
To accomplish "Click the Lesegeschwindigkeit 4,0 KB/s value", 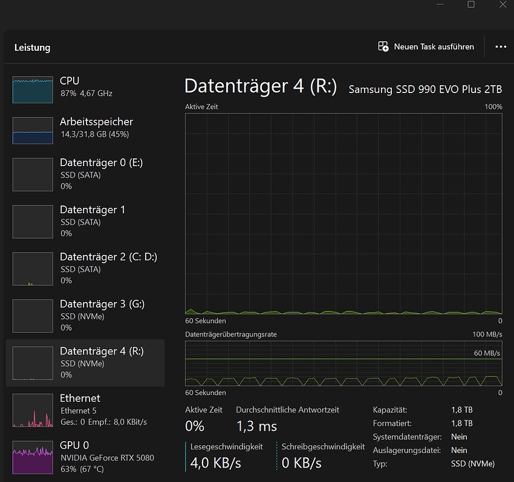I will click(x=216, y=463).
